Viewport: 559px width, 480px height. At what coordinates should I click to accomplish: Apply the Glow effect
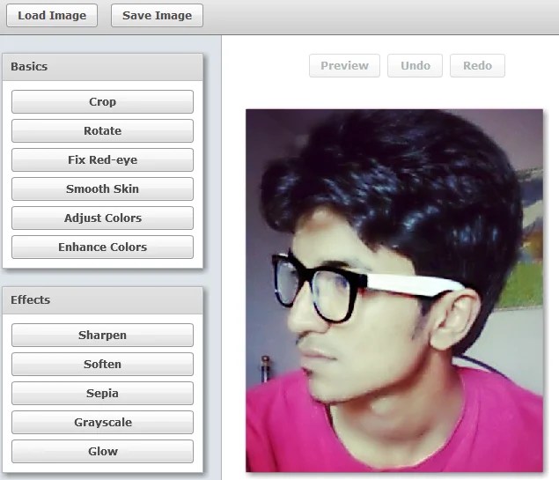pyautogui.click(x=102, y=451)
